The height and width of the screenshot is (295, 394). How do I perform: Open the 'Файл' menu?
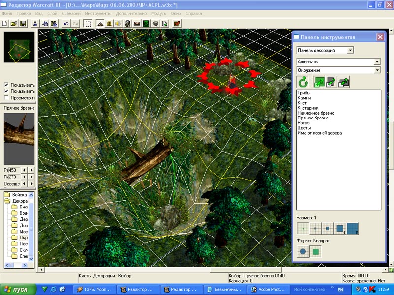click(x=7, y=14)
